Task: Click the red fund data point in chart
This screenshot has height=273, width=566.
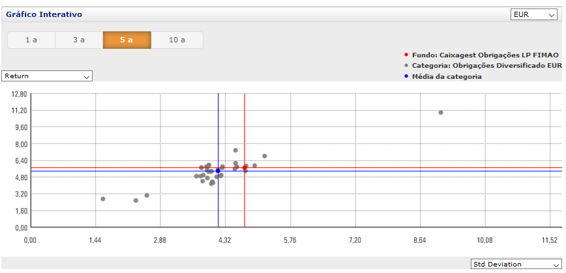Action: (x=245, y=168)
